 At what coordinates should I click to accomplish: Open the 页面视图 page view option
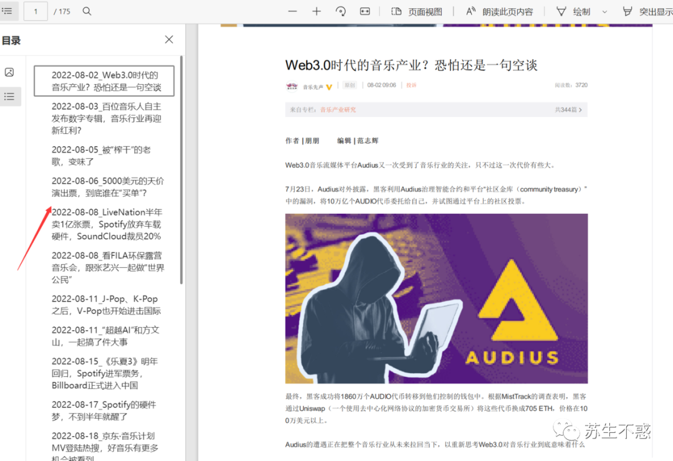point(416,12)
